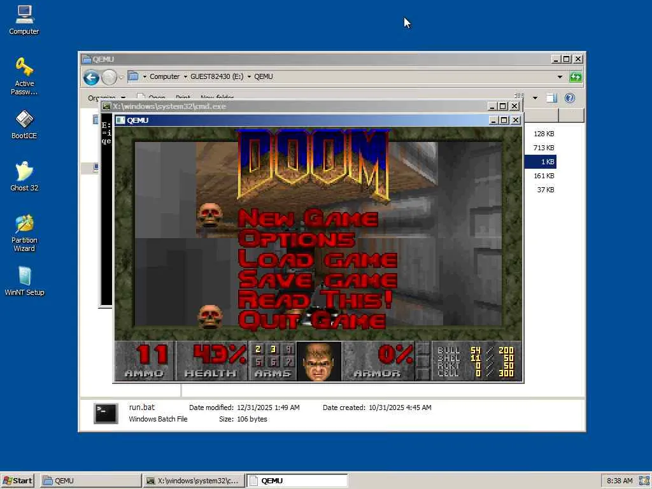Click the BULL 54 / 200 ammo row
Image resolution: width=652 pixels, height=489 pixels.
pos(476,350)
